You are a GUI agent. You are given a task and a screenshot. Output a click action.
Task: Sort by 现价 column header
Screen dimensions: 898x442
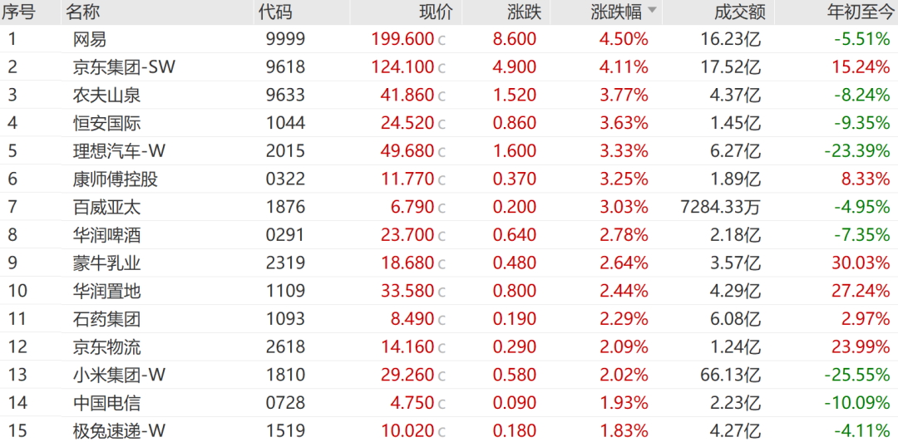point(436,12)
